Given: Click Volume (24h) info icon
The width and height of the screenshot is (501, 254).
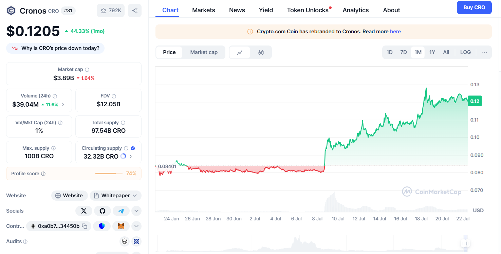Looking at the screenshot, I should [55, 96].
